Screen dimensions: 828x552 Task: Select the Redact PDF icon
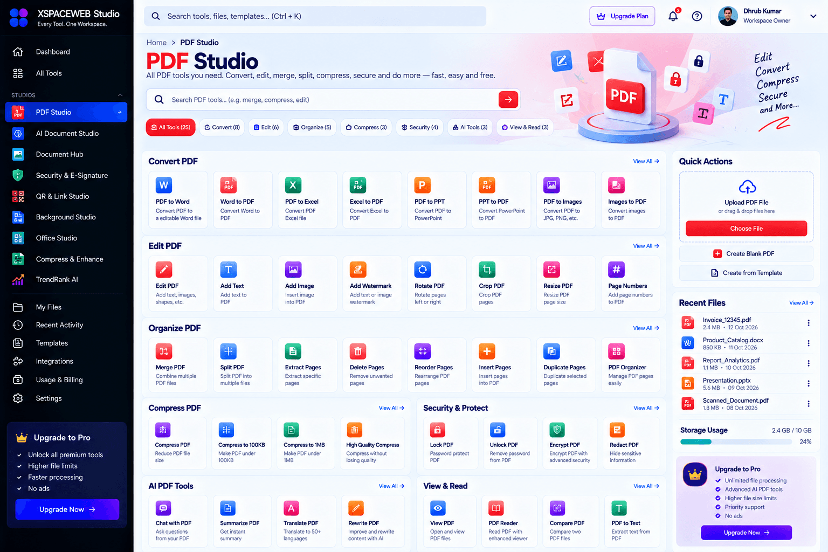617,430
